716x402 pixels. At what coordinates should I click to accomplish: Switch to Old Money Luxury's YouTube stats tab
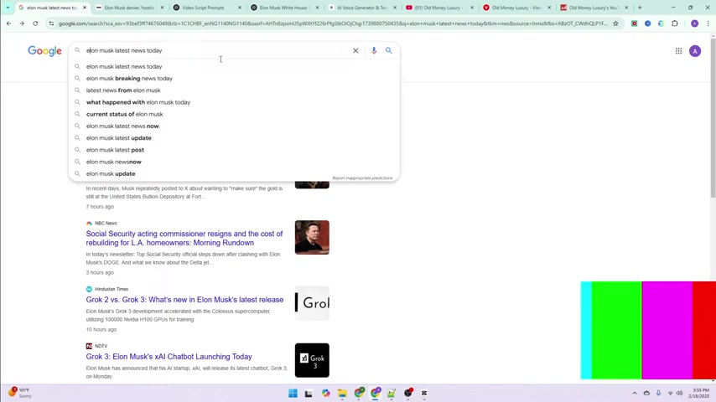coord(595,8)
